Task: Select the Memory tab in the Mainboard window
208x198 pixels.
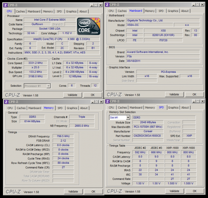Action: [149, 11]
